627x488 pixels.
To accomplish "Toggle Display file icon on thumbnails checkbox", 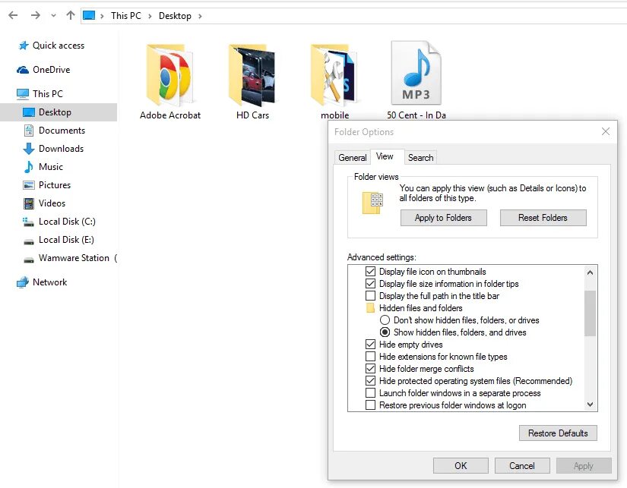I will click(x=370, y=272).
